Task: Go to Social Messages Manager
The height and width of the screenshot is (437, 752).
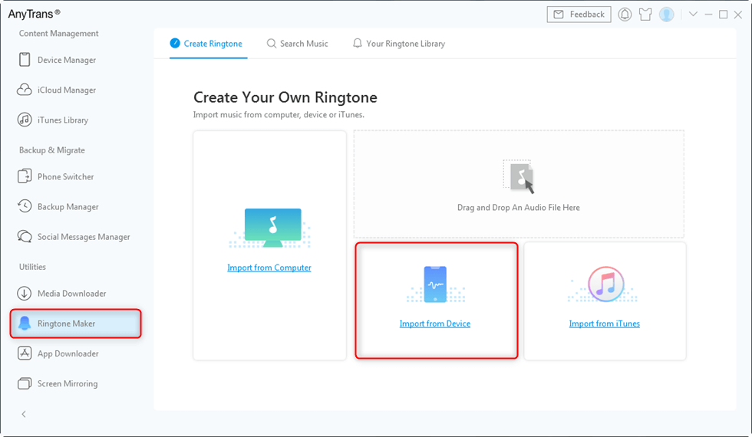Action: click(x=83, y=237)
